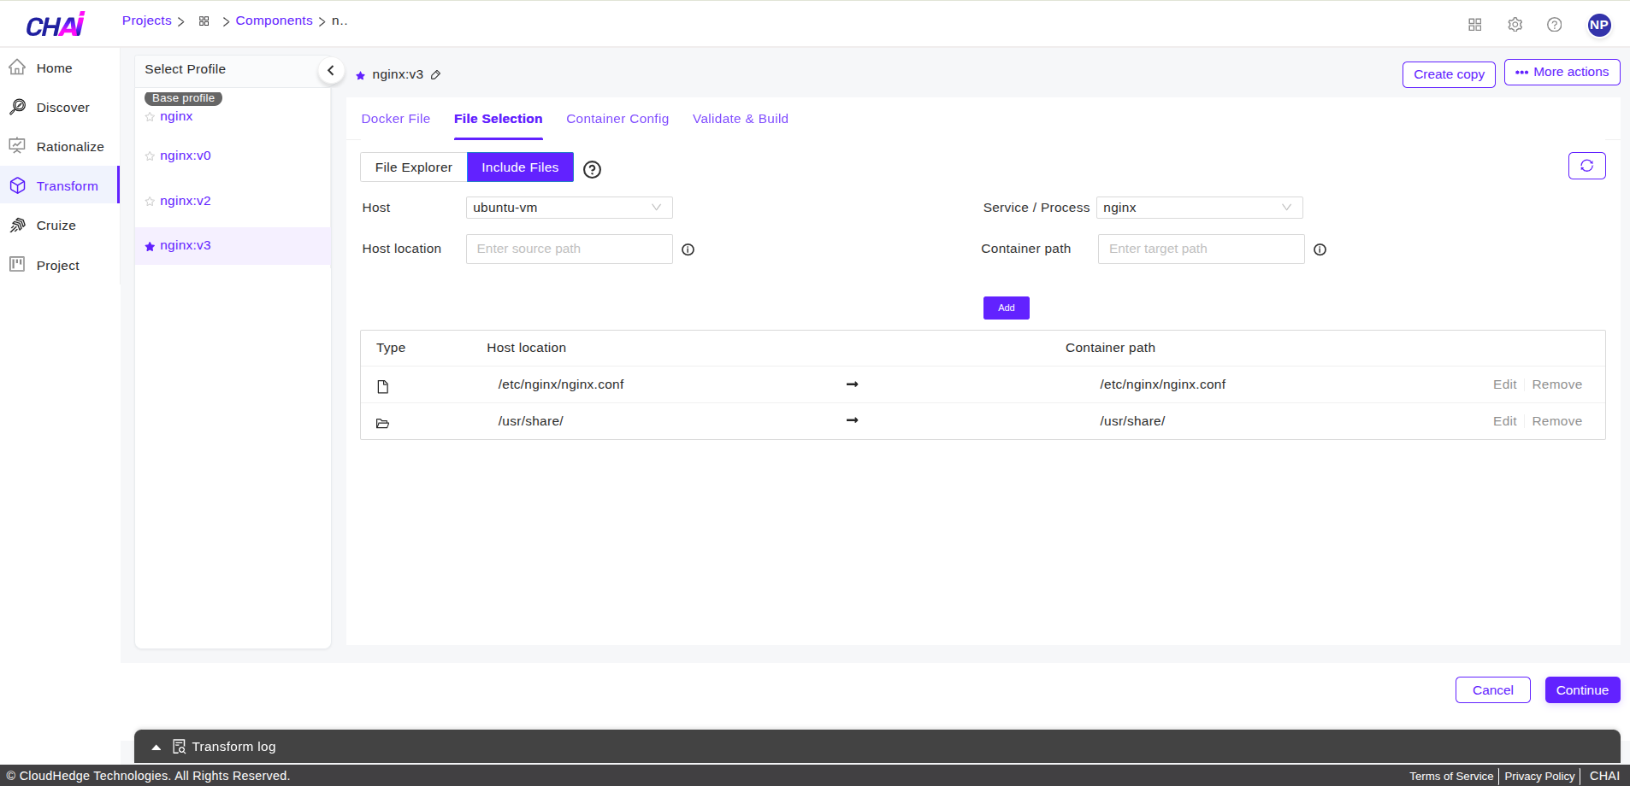
Task: Open Privacy Policy link
Action: [1539, 776]
